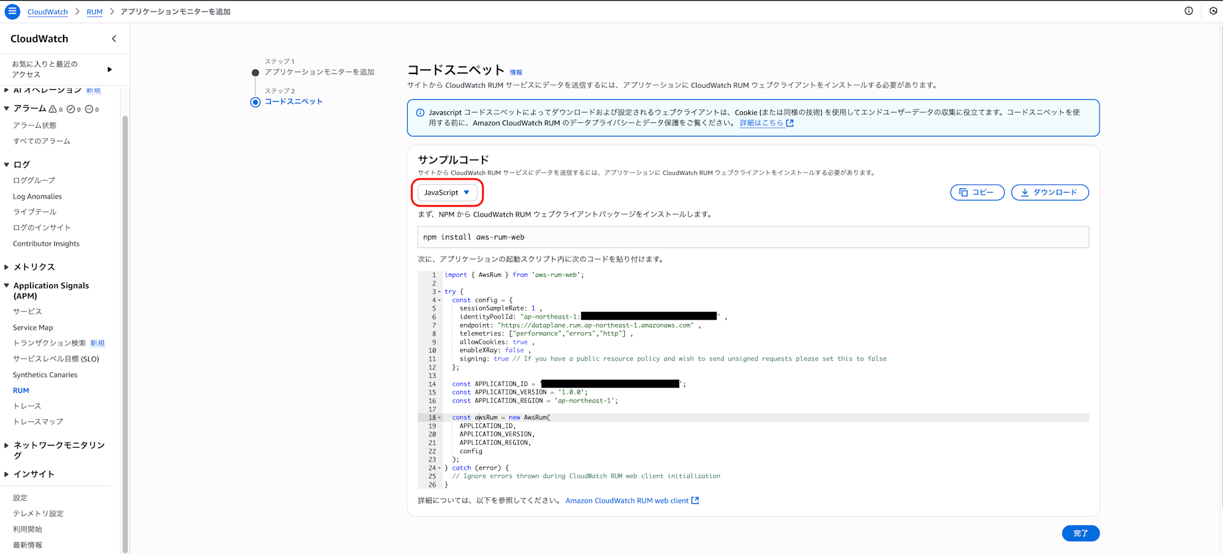Open トレースマップ in sidebar
Screen dimensions: 1223x554
[38, 422]
